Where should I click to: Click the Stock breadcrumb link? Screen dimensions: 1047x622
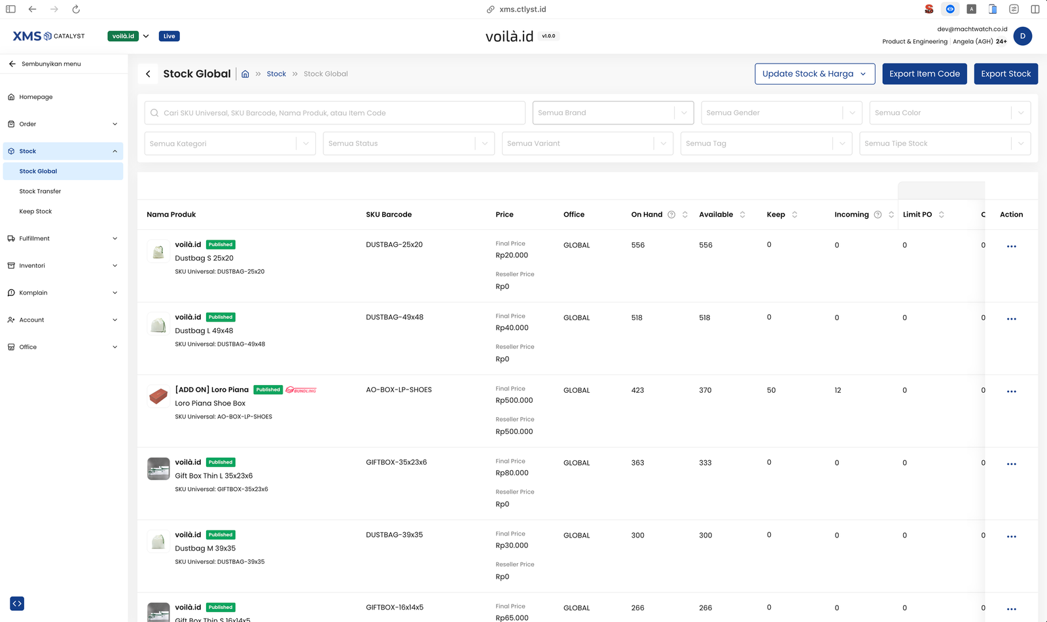(x=276, y=74)
